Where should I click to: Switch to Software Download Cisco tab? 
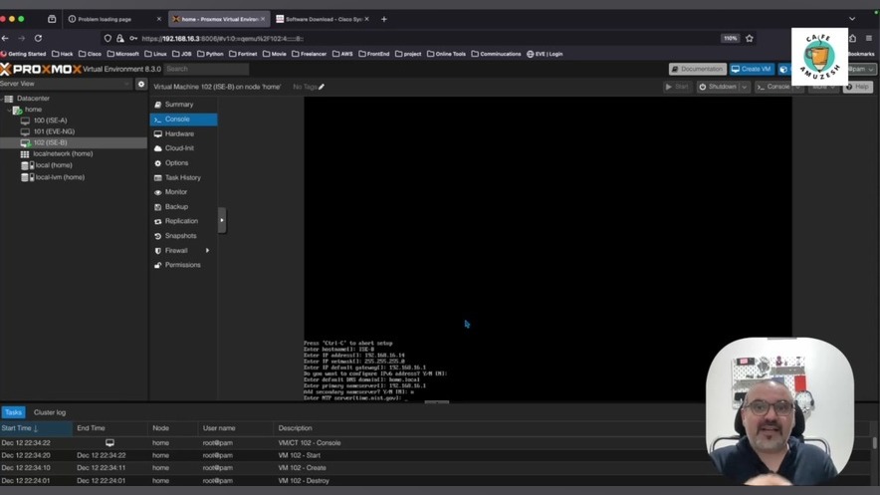(323, 19)
